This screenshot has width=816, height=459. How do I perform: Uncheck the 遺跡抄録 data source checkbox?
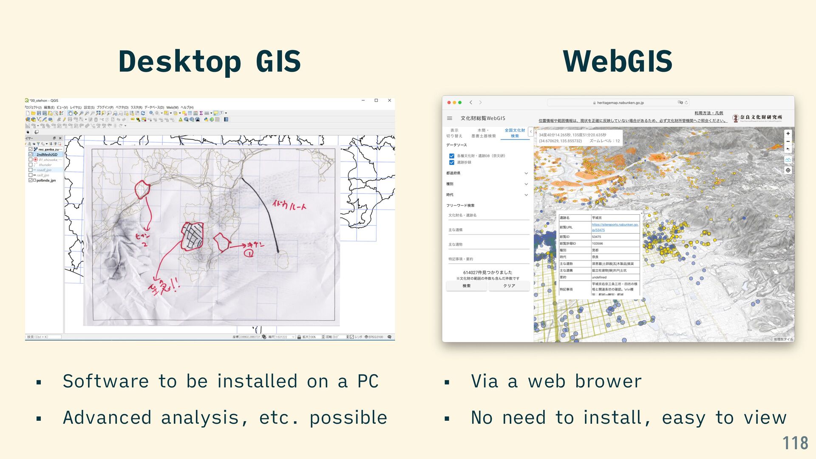pos(452,162)
